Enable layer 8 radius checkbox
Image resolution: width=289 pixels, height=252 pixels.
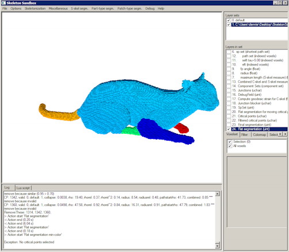click(229, 73)
